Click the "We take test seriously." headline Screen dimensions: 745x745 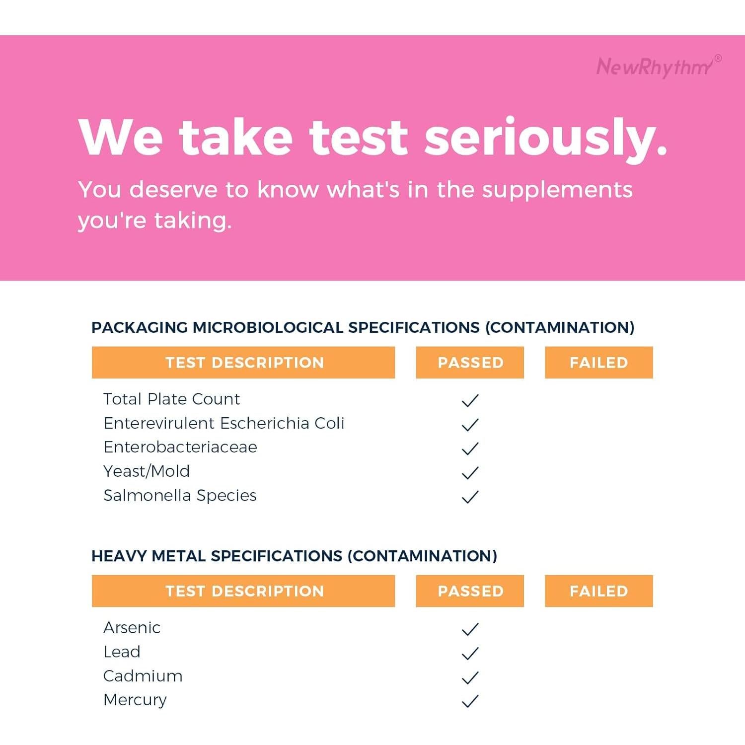click(372, 138)
